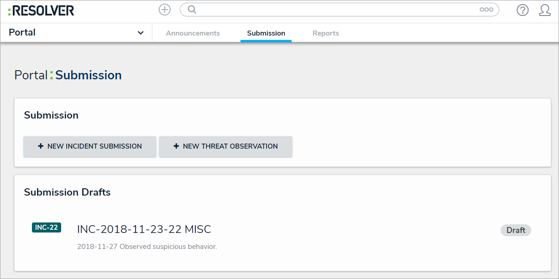Open the Help question mark icon
This screenshot has width=559, height=279.
pos(522,10)
